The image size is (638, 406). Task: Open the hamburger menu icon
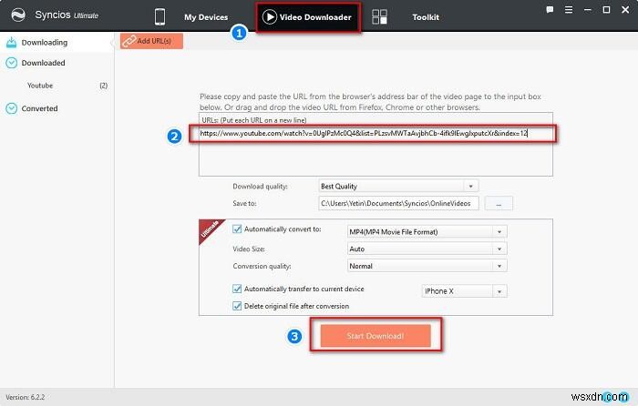(x=569, y=10)
